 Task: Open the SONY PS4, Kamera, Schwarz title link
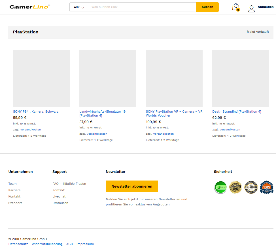[36, 111]
